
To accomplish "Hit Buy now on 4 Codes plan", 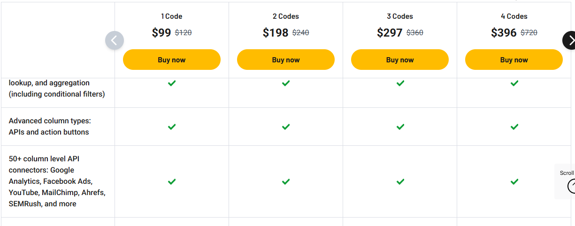I will 514,60.
